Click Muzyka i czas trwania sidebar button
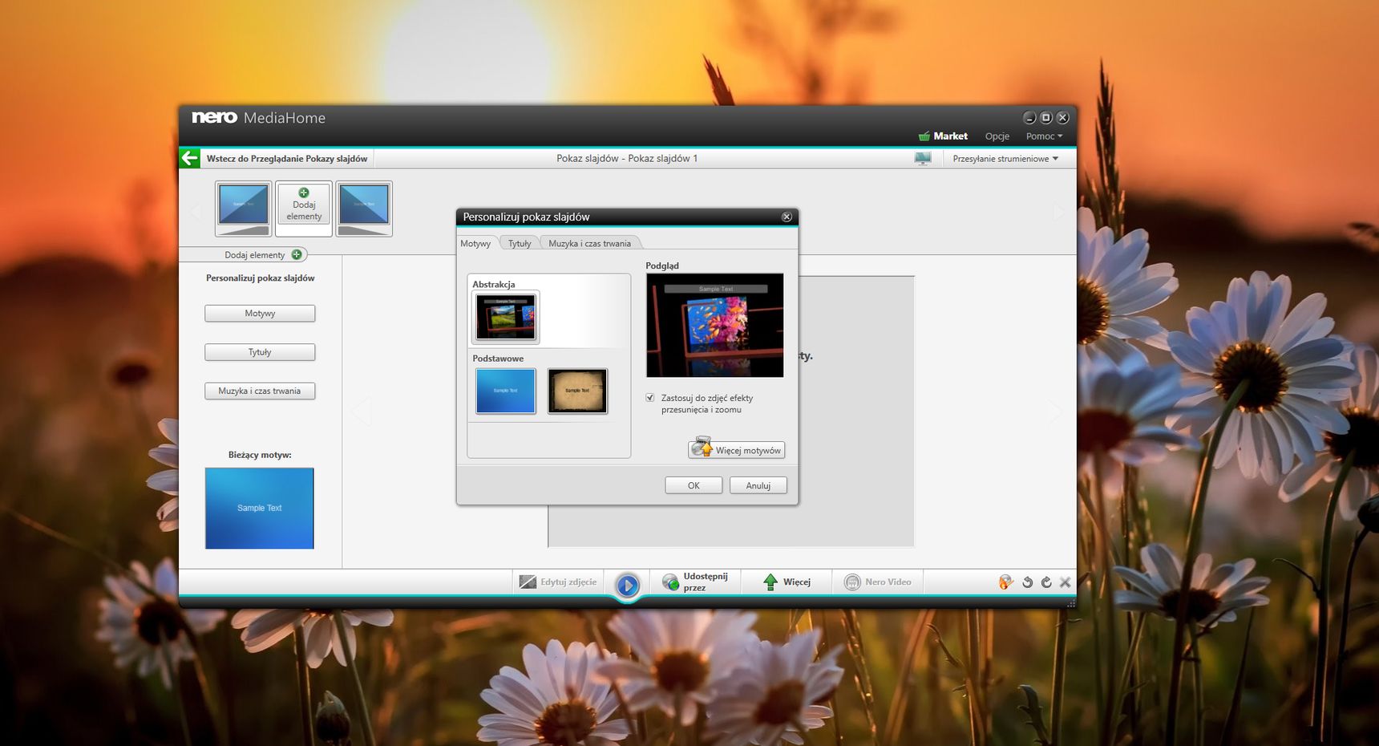Viewport: 1379px width, 746px height. coord(260,391)
